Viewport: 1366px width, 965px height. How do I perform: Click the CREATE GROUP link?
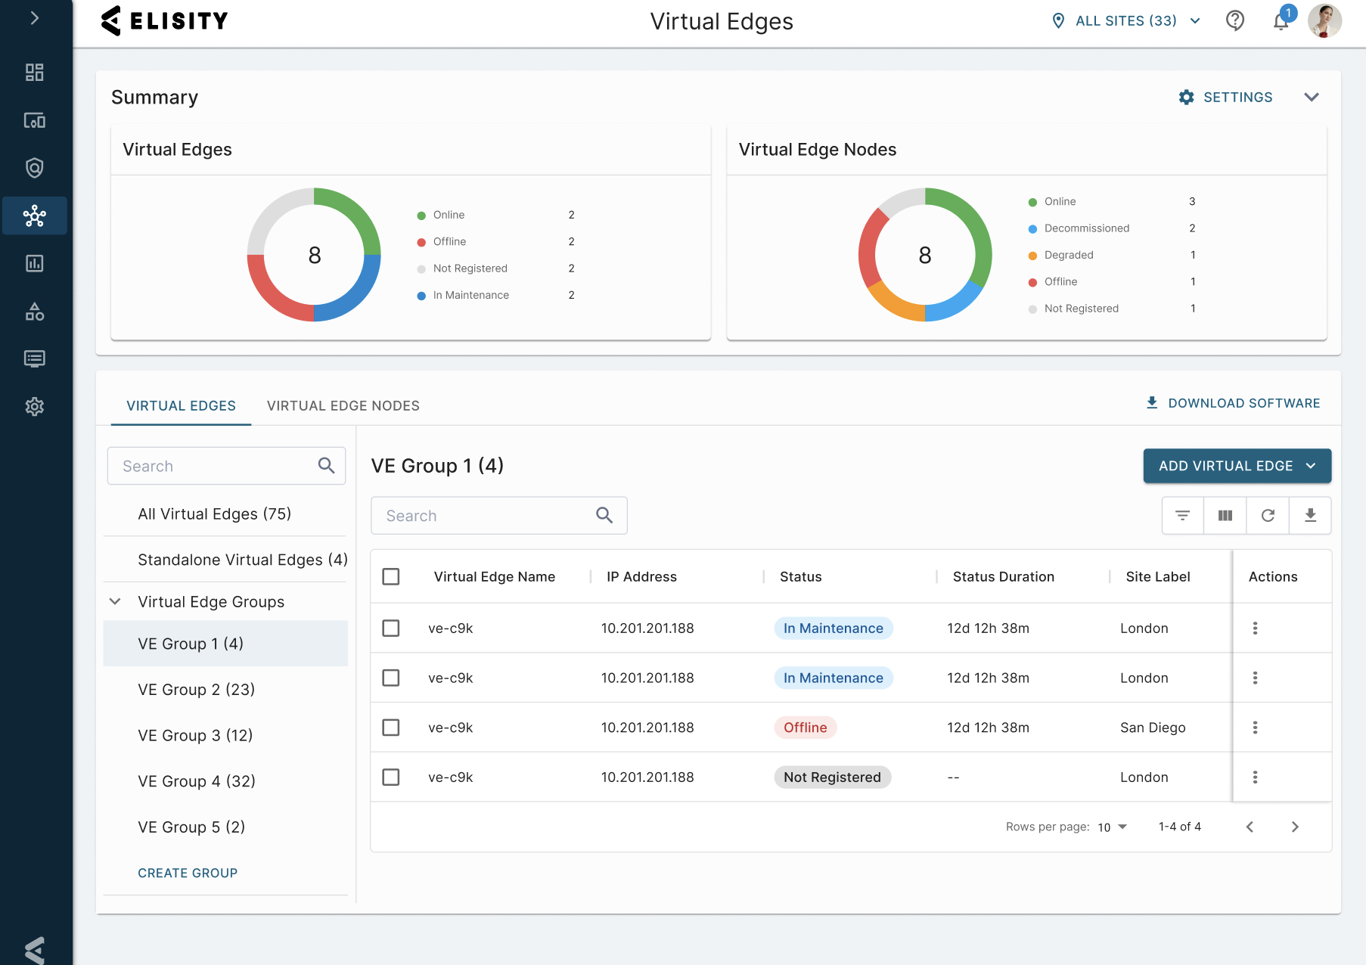pos(188,873)
